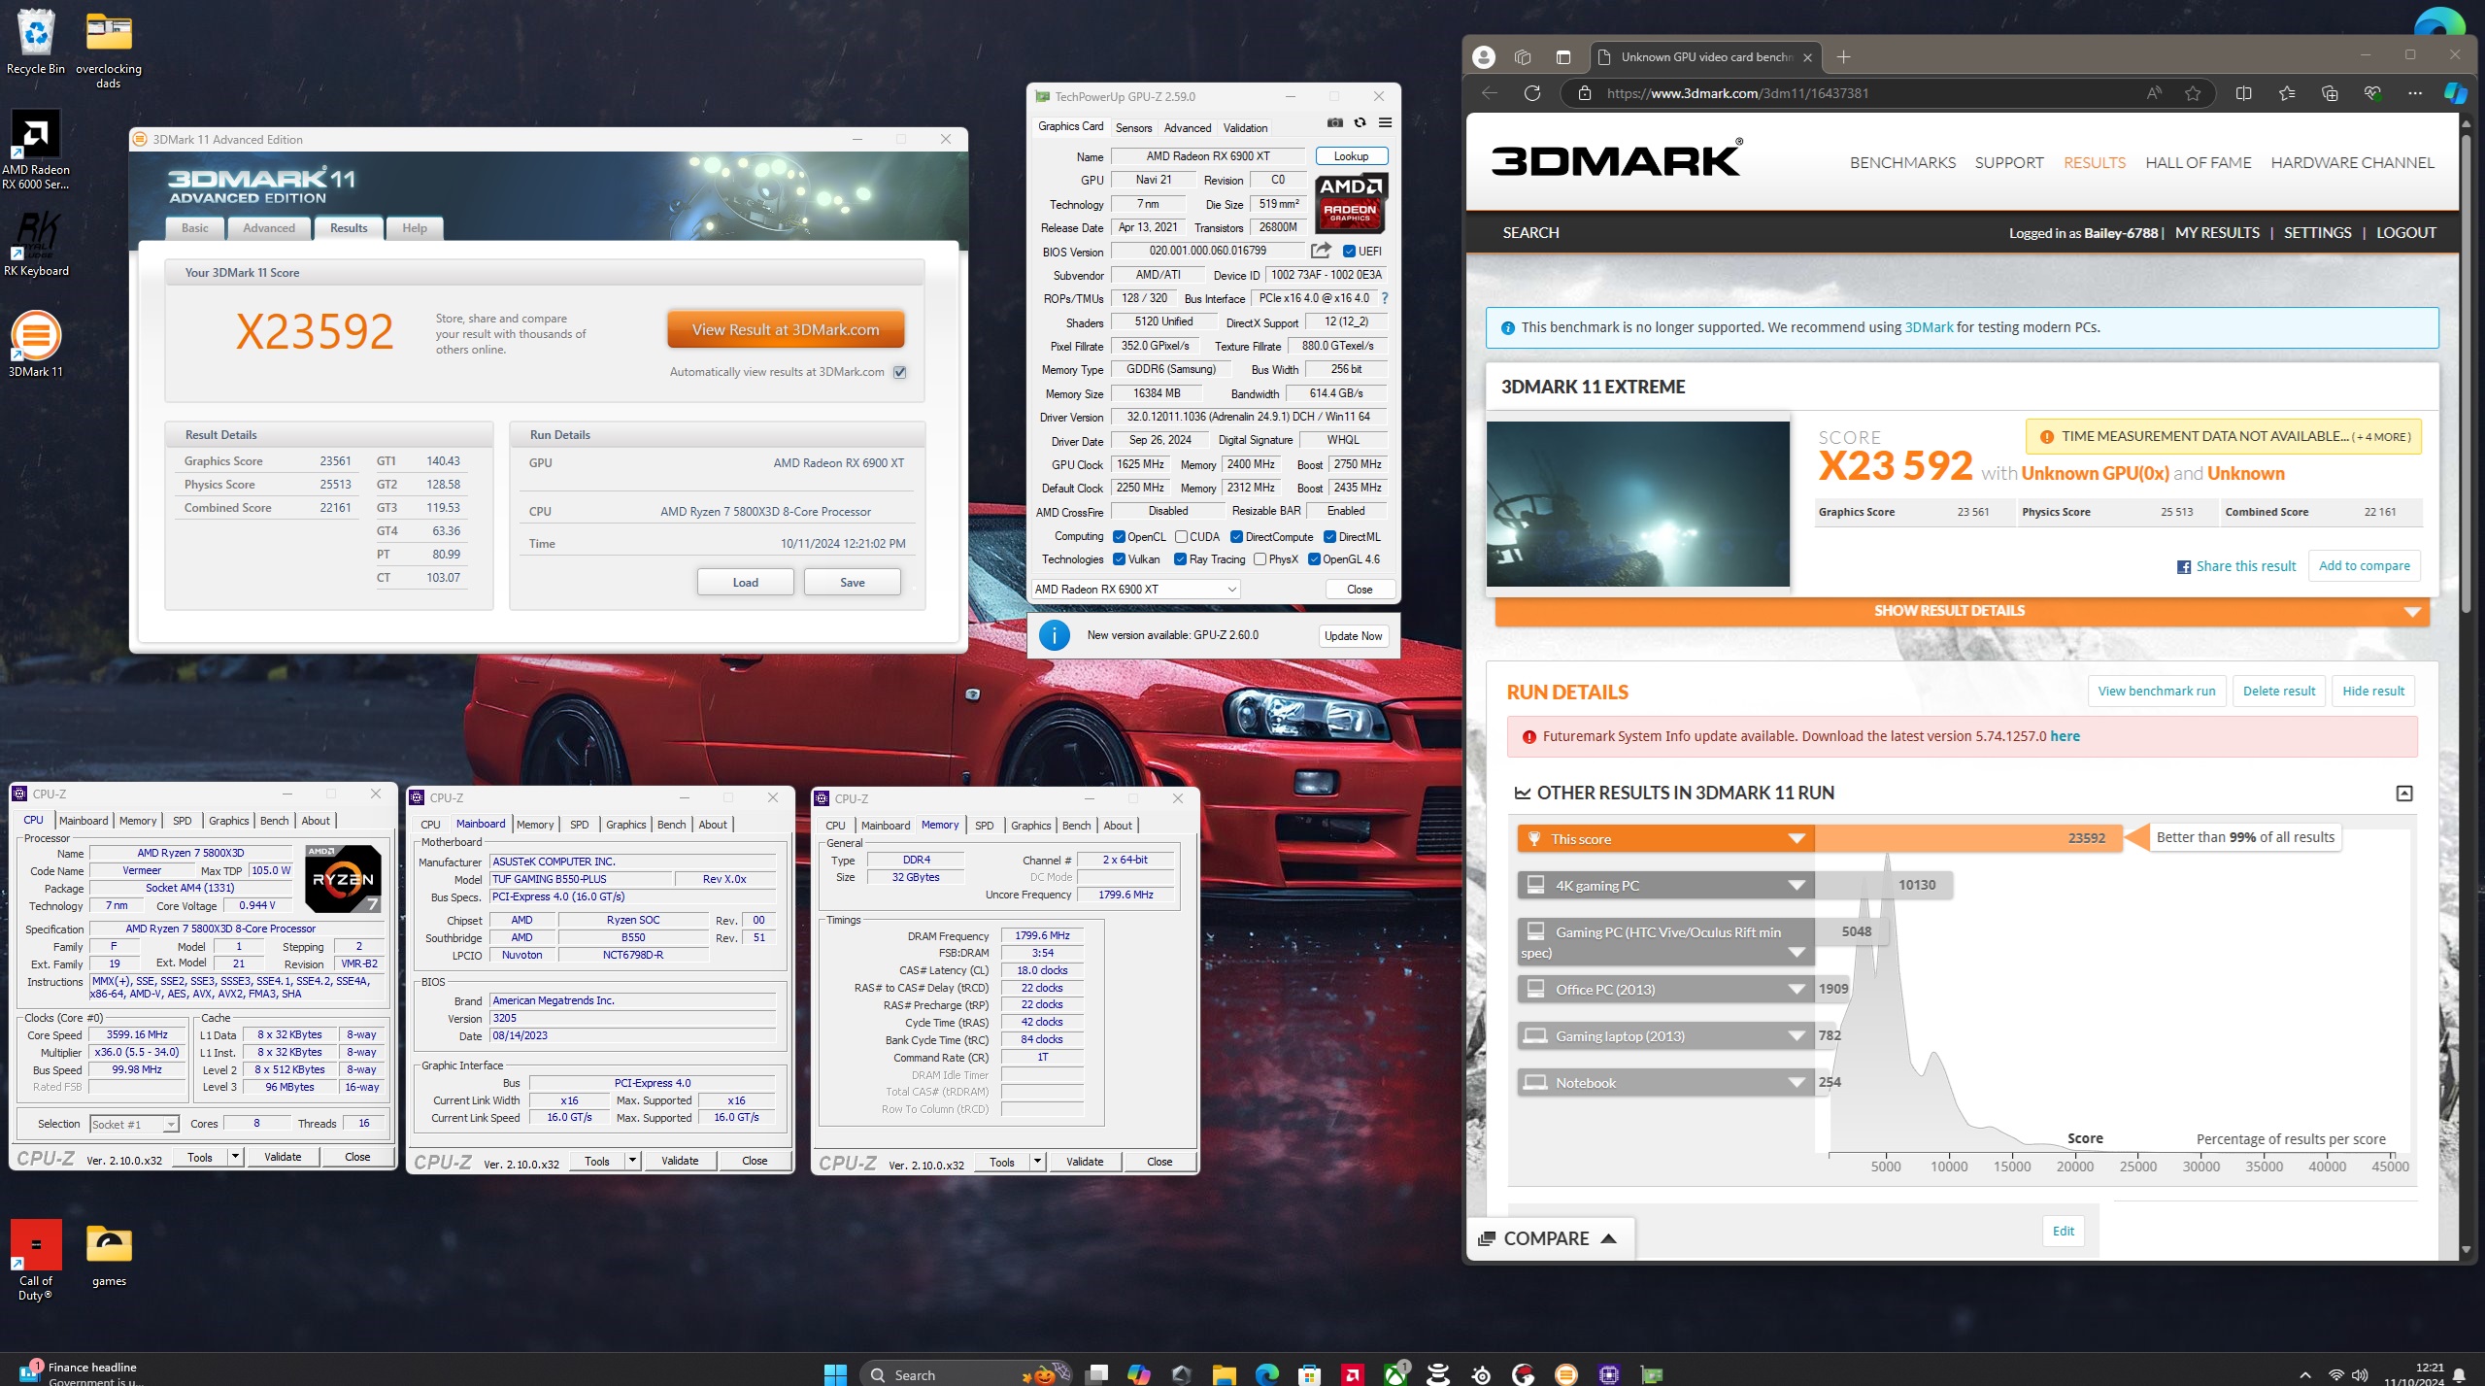Open Validation tab in GPU-Z
Viewport: 2485px width, 1386px height.
coord(1245,128)
